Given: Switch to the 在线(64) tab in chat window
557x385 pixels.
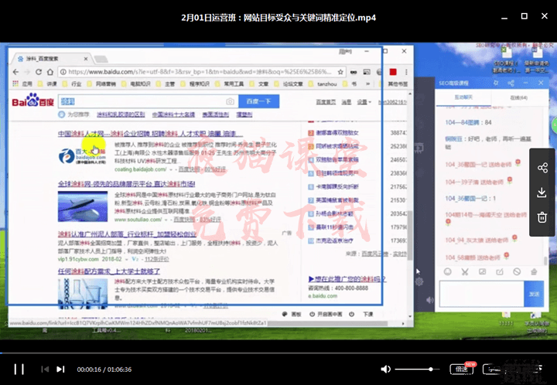Looking at the screenshot, I should [x=518, y=97].
